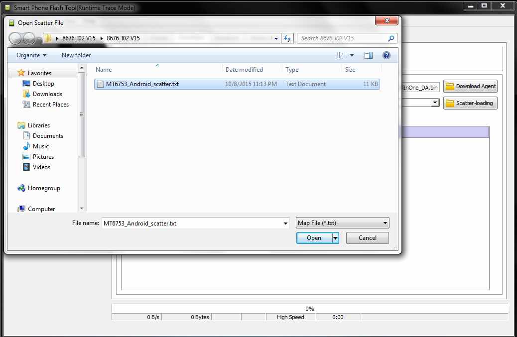This screenshot has width=517, height=337.
Task: Click the Help question mark icon
Action: point(386,55)
